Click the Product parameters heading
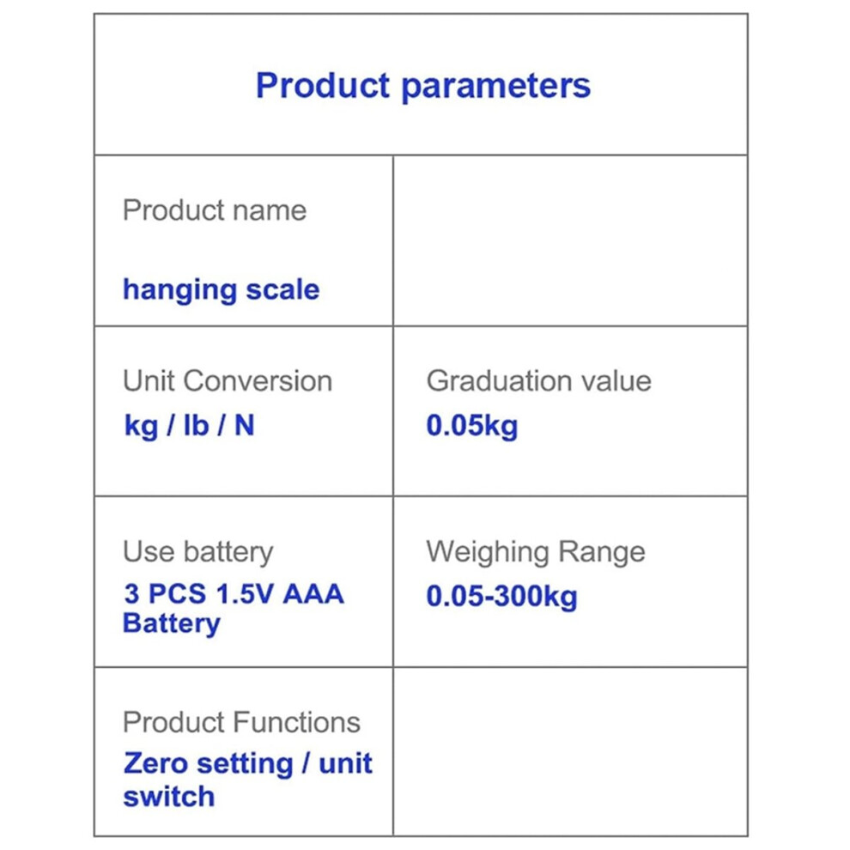This screenshot has width=850, height=850. coord(422,86)
